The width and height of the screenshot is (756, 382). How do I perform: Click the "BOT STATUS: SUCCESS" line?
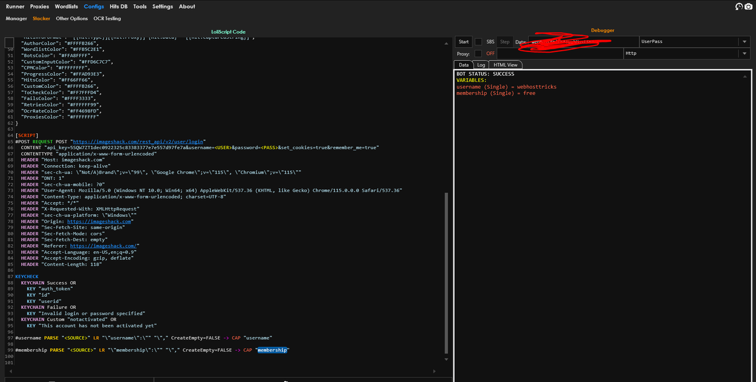tap(485, 74)
